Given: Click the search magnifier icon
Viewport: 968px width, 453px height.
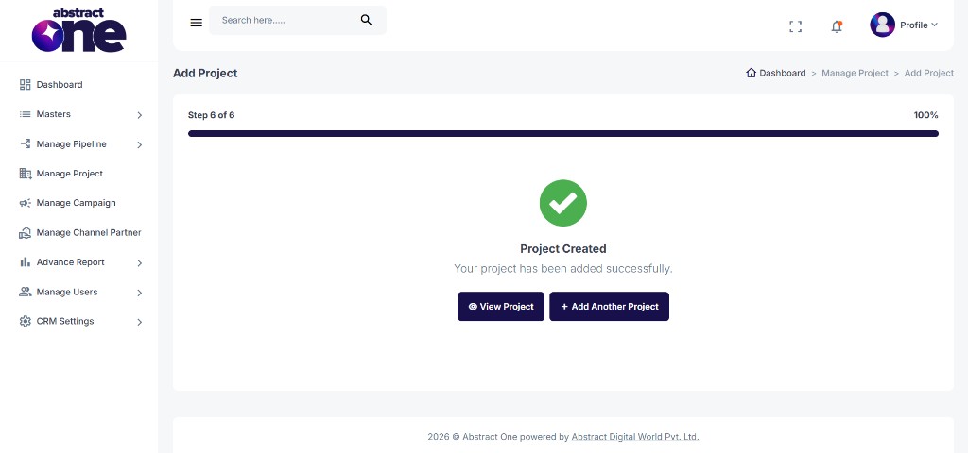Looking at the screenshot, I should [x=366, y=21].
